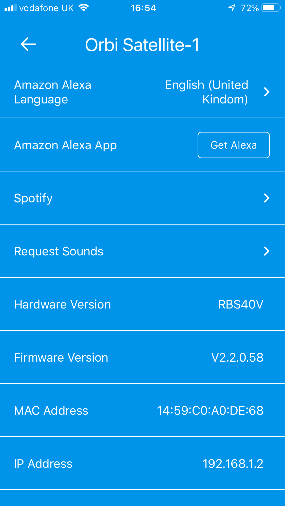Expand Amazon Alexa Language chevron
The image size is (285, 506).
pyautogui.click(x=267, y=92)
